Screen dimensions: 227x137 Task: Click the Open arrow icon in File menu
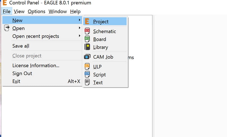click(7, 28)
